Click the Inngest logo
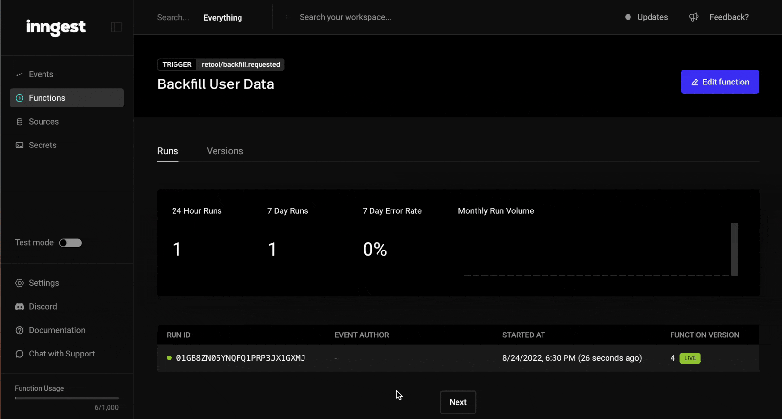 [56, 27]
